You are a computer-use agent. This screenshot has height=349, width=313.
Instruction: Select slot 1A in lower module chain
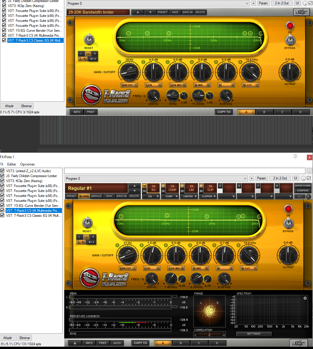click(x=144, y=186)
